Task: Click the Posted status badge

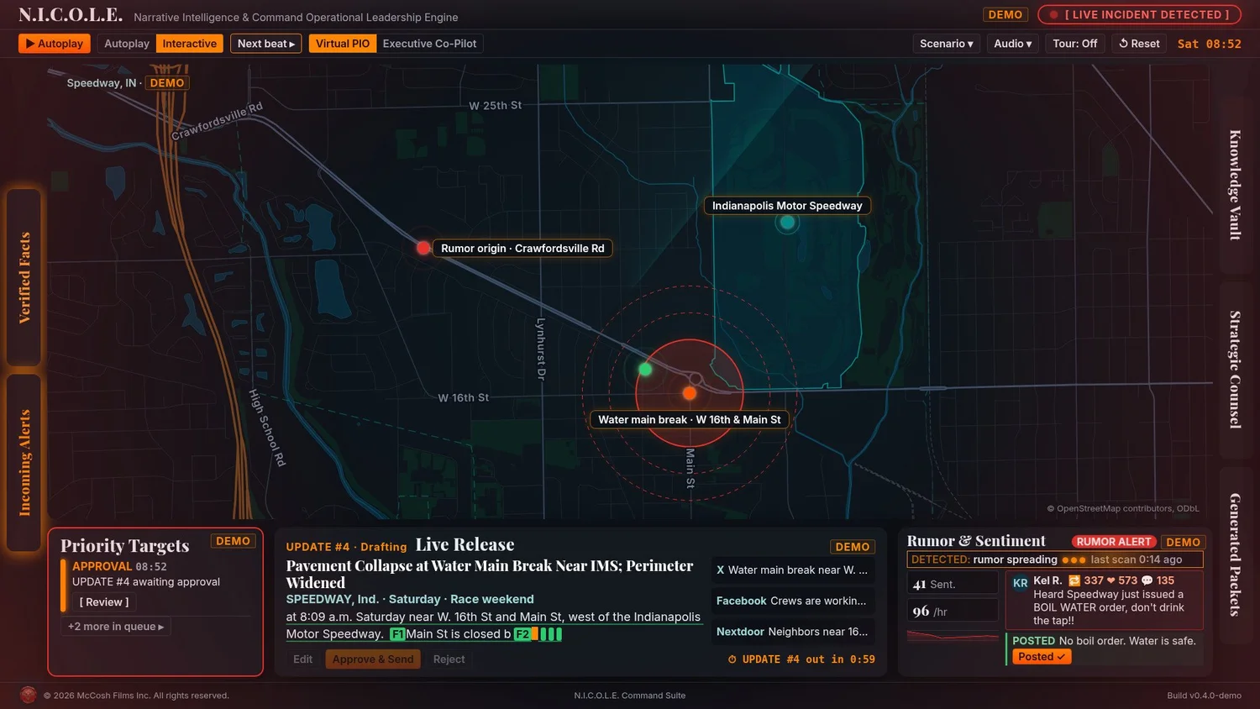Action: coord(1042,657)
